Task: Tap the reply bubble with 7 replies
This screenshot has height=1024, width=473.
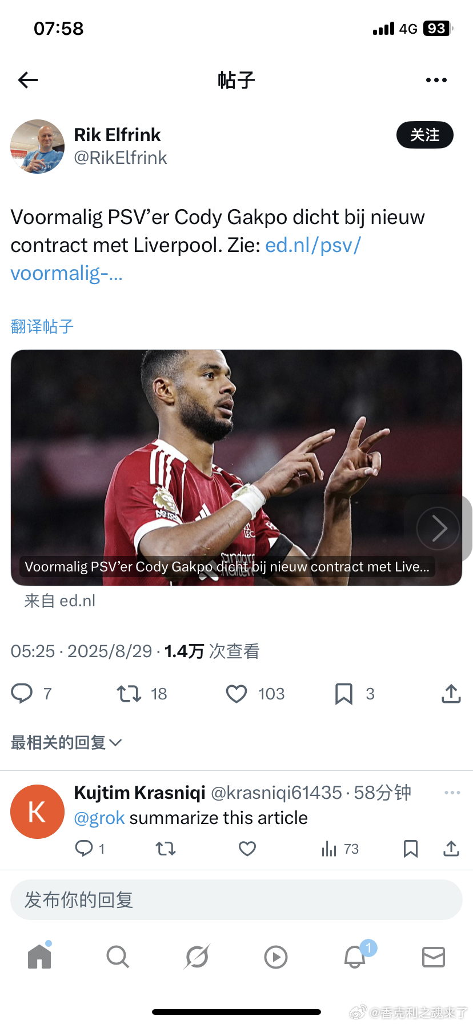Action: click(x=22, y=693)
